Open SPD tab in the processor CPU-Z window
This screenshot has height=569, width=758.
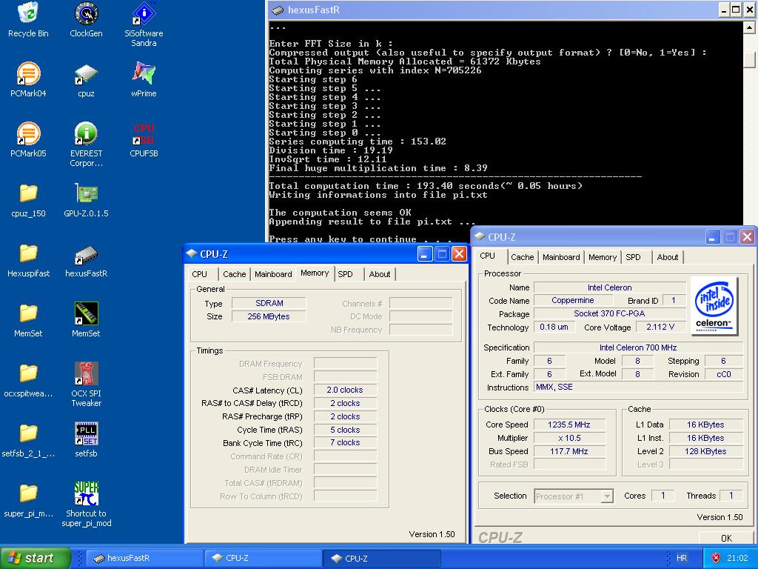634,257
